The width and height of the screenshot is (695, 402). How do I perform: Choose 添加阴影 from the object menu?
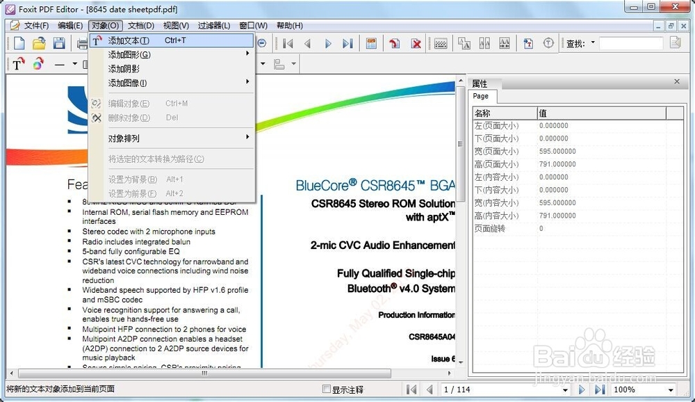(172, 69)
